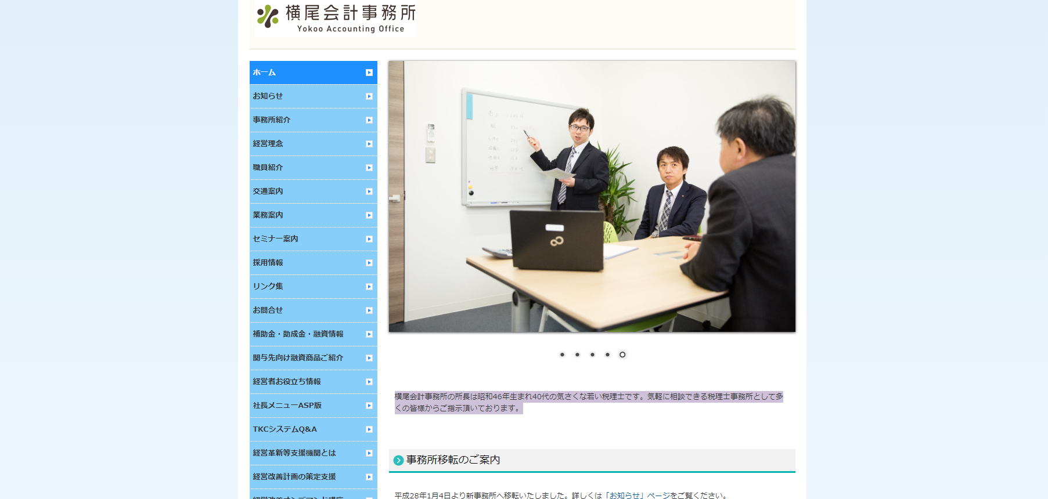Click the arrow icon beside セミナー案内
Viewport: 1048px width, 499px height.
[369, 239]
